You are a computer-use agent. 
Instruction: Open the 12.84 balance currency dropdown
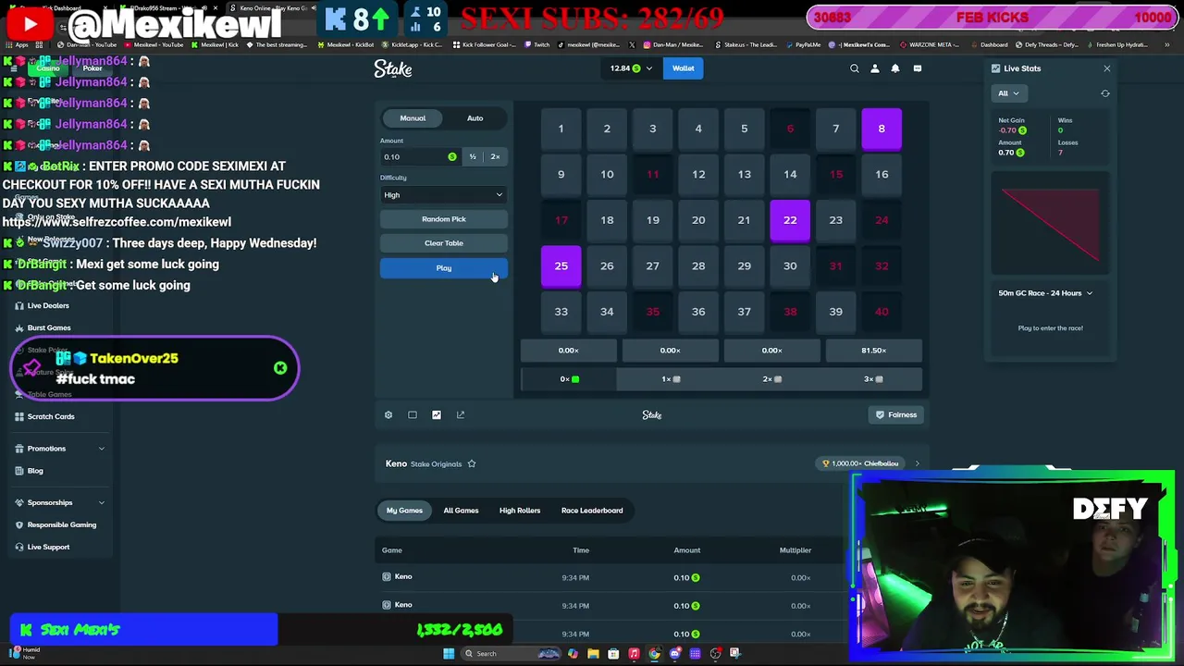(x=631, y=68)
